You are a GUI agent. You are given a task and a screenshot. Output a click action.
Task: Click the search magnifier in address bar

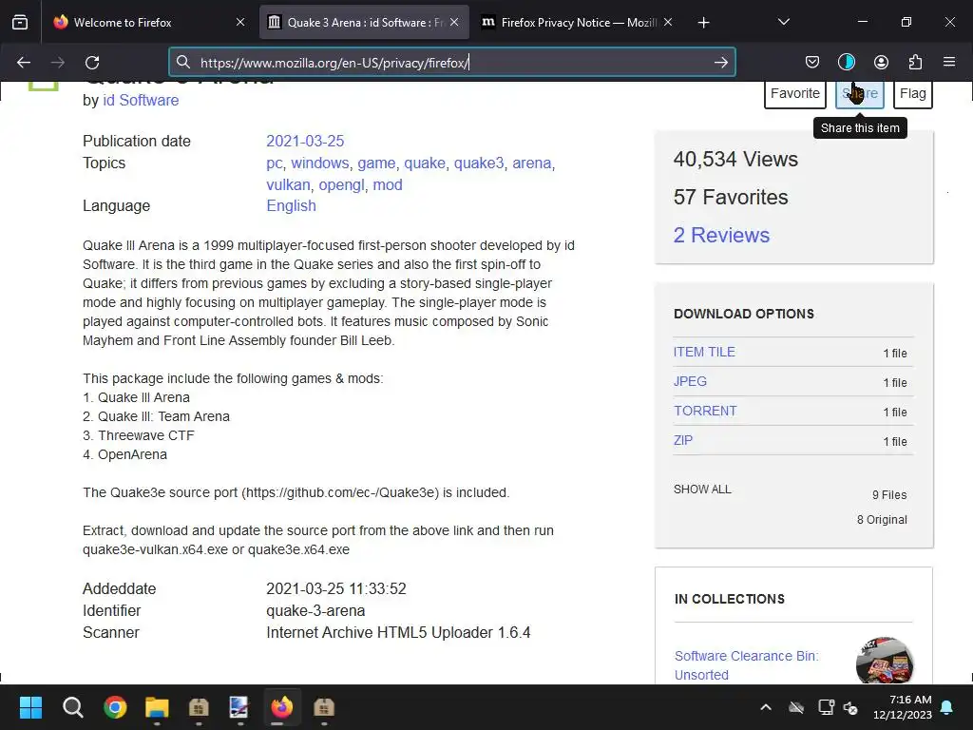[x=182, y=62]
